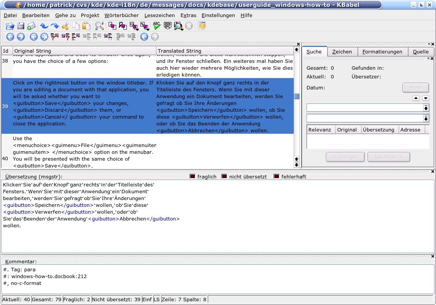Mail the file using the envelope icon
Viewport: 436px width, 305px height.
tap(31, 26)
